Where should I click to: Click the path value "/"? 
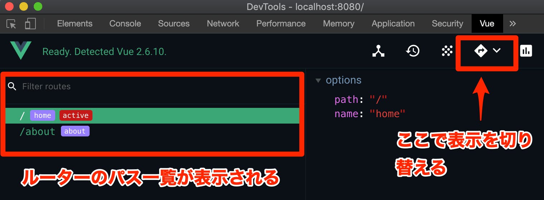(378, 99)
